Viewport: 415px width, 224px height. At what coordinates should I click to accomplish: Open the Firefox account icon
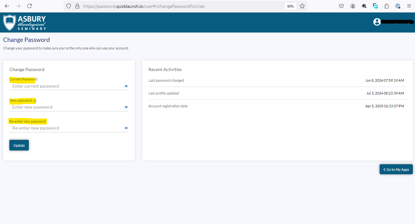pyautogui.click(x=353, y=6)
